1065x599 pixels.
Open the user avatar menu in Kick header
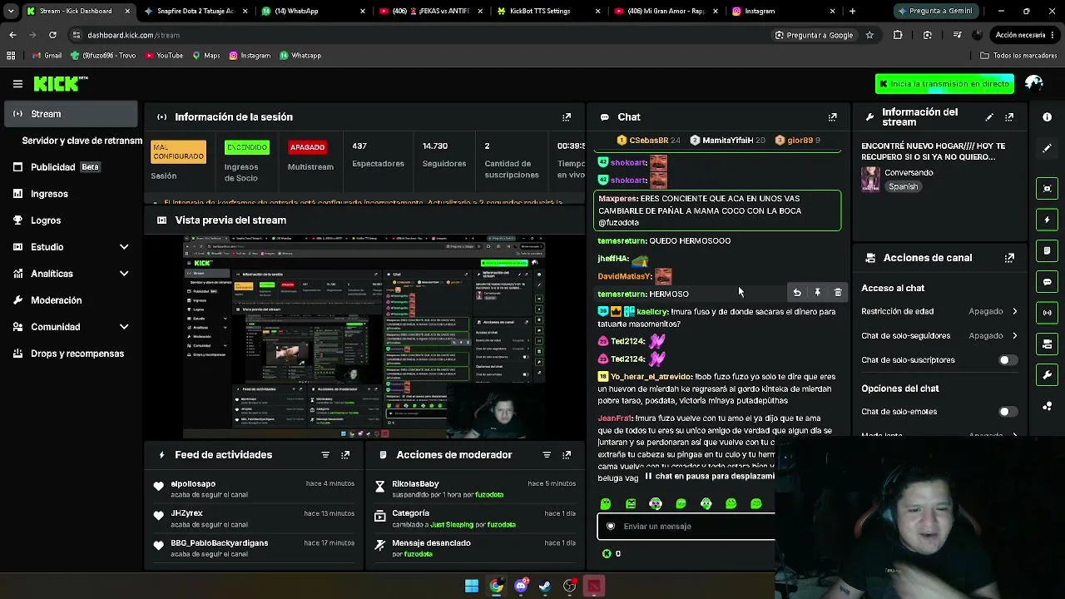click(x=1034, y=83)
